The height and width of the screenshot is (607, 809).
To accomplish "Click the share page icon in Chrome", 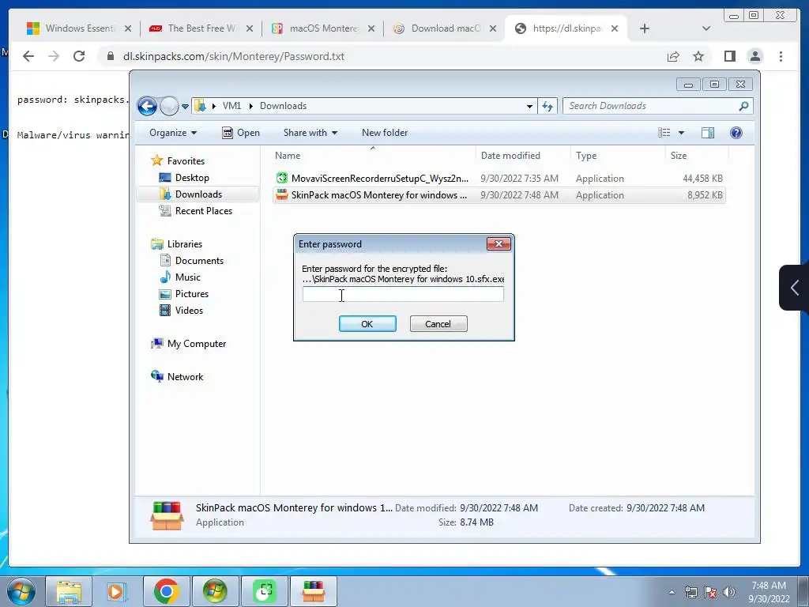I will (x=673, y=56).
